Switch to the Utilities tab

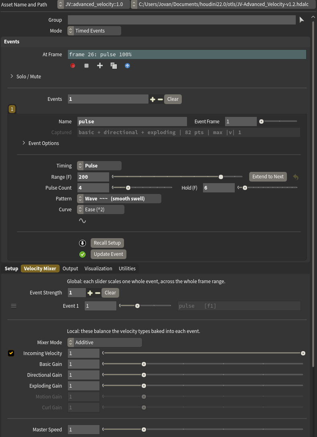127,268
